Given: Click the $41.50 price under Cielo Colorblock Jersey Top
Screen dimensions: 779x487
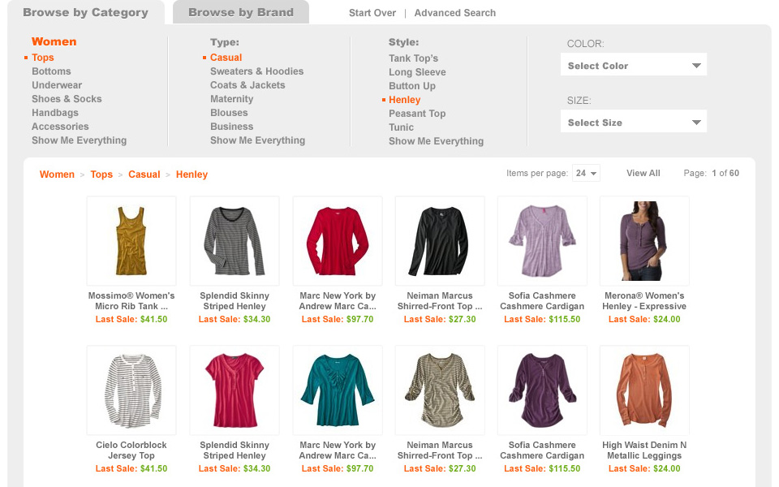Looking at the screenshot, I should point(153,468).
